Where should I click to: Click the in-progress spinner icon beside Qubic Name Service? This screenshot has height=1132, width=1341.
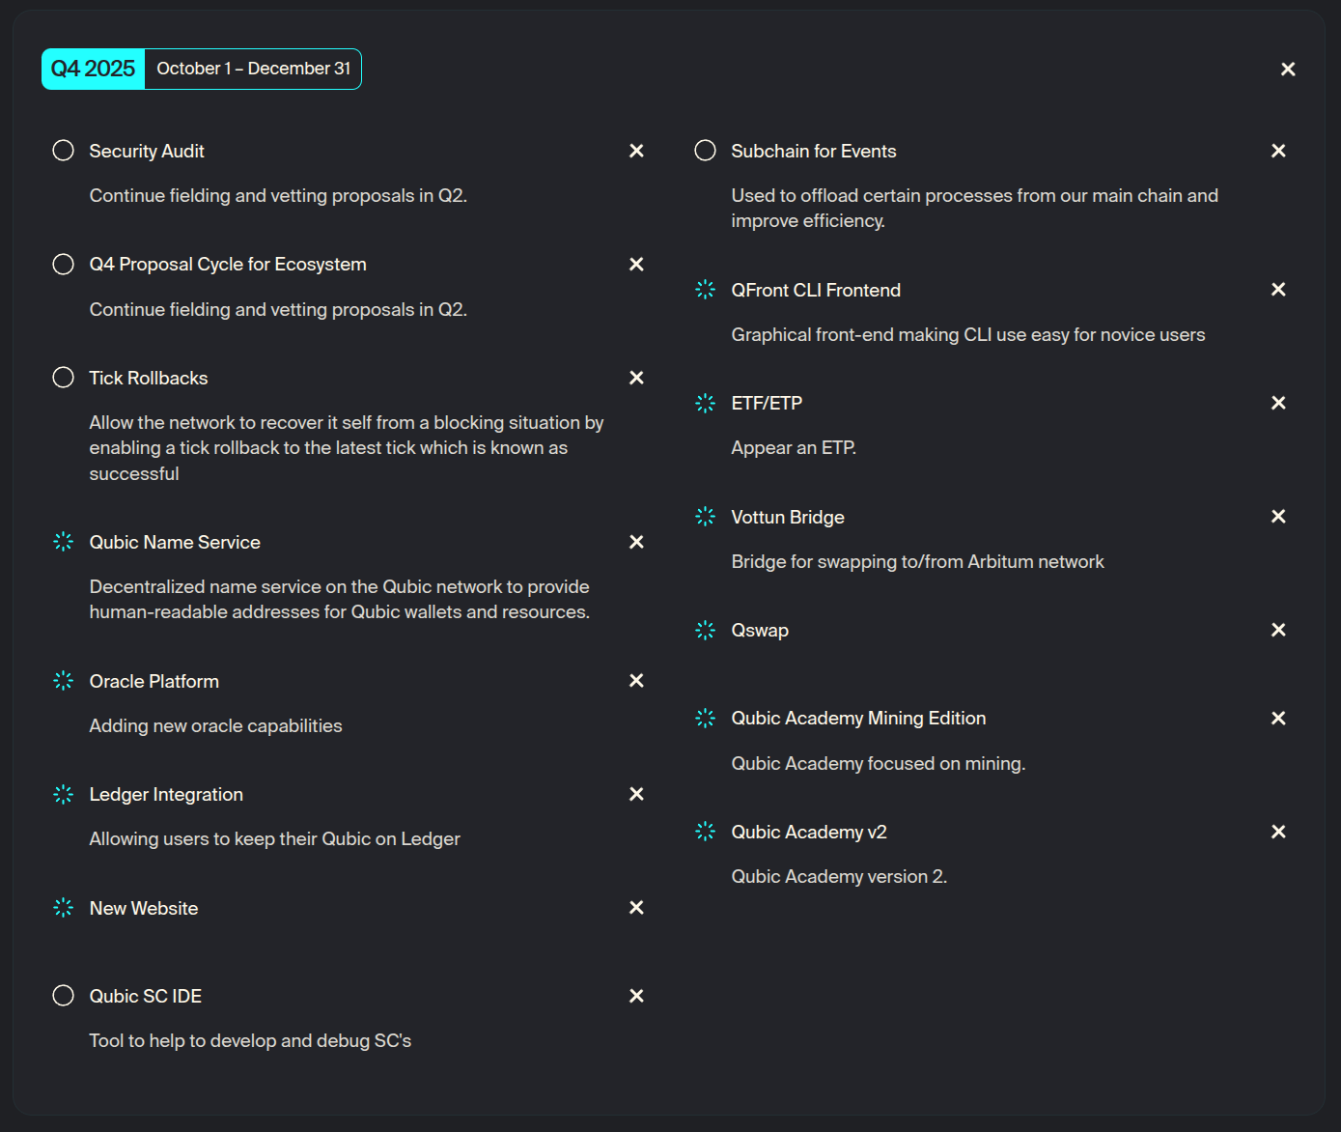tap(63, 542)
